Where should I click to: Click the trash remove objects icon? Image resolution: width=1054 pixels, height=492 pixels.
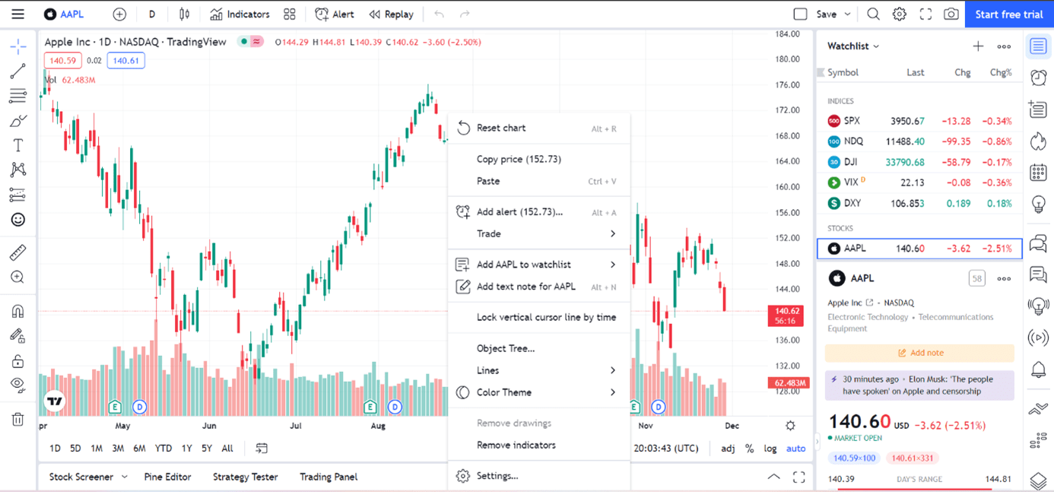(x=18, y=419)
